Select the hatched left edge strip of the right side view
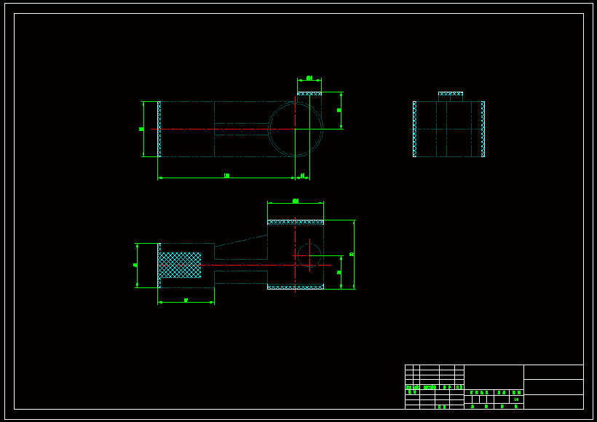Image resolution: width=597 pixels, height=422 pixels. [x=415, y=129]
